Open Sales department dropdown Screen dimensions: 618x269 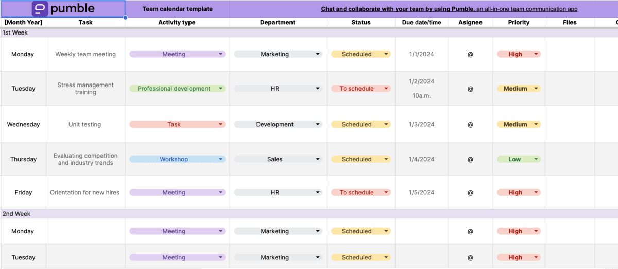278,159
